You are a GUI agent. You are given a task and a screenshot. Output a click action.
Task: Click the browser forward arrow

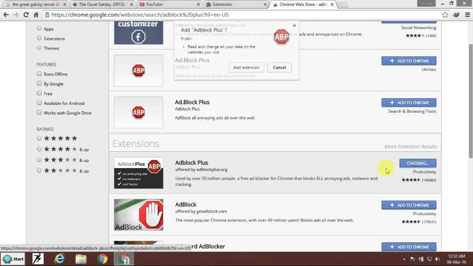[16, 15]
